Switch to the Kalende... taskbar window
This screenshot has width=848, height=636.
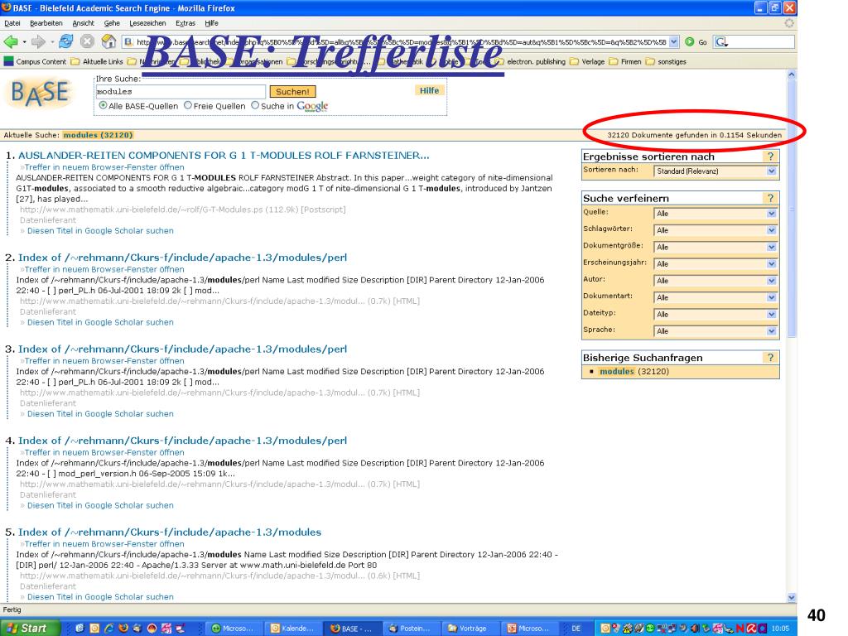pos(292,629)
